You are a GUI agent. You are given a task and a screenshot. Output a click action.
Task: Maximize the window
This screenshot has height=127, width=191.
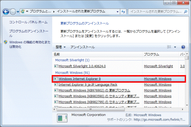174,3
